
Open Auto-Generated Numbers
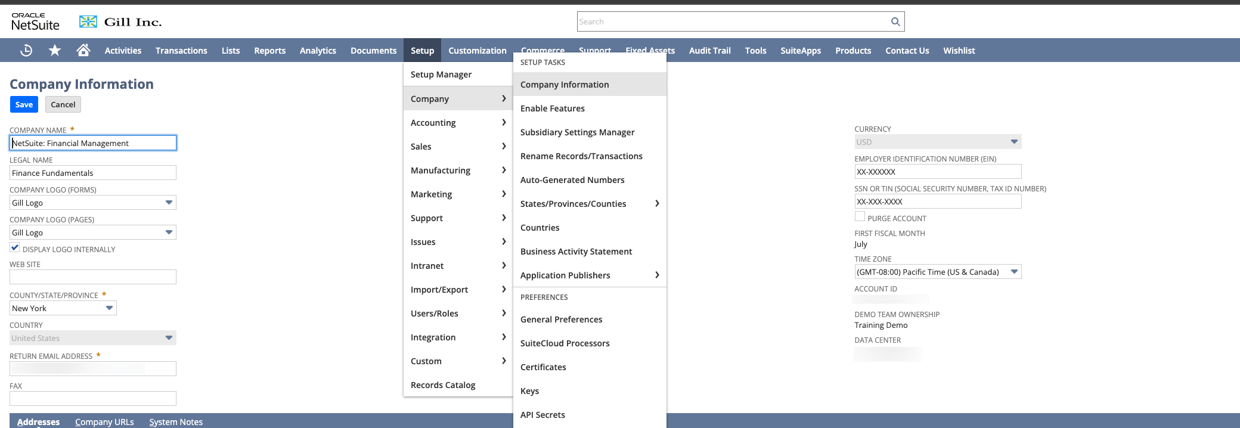click(x=590, y=179)
